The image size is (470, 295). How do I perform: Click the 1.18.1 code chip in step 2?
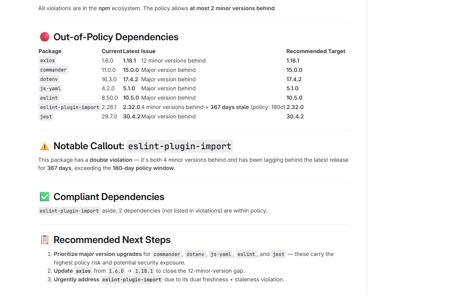144,271
